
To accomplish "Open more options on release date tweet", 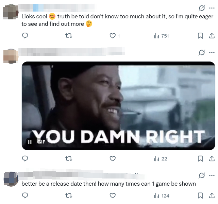I will click(x=212, y=175).
